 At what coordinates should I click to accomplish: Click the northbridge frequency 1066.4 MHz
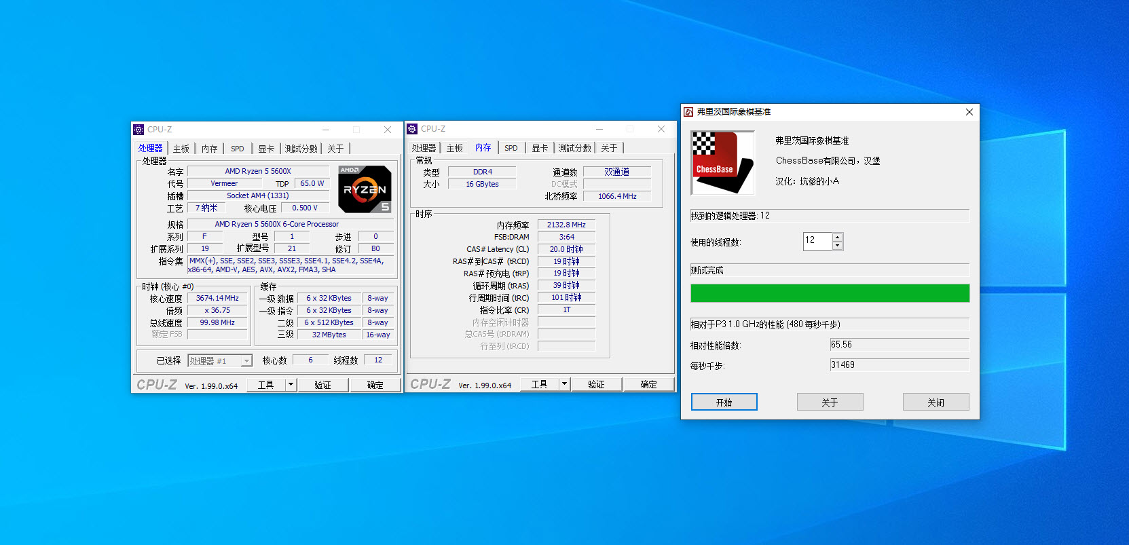(617, 197)
